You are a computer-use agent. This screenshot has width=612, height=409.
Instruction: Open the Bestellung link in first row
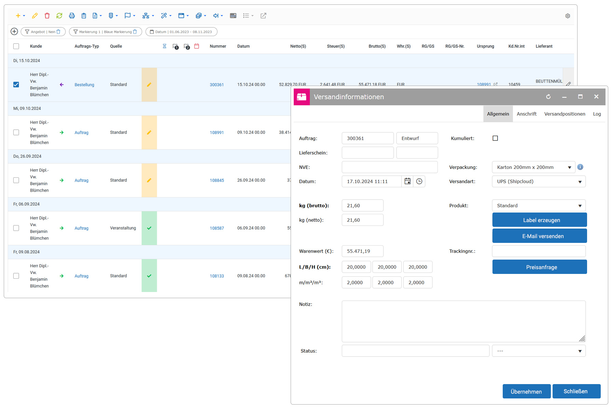(84, 85)
